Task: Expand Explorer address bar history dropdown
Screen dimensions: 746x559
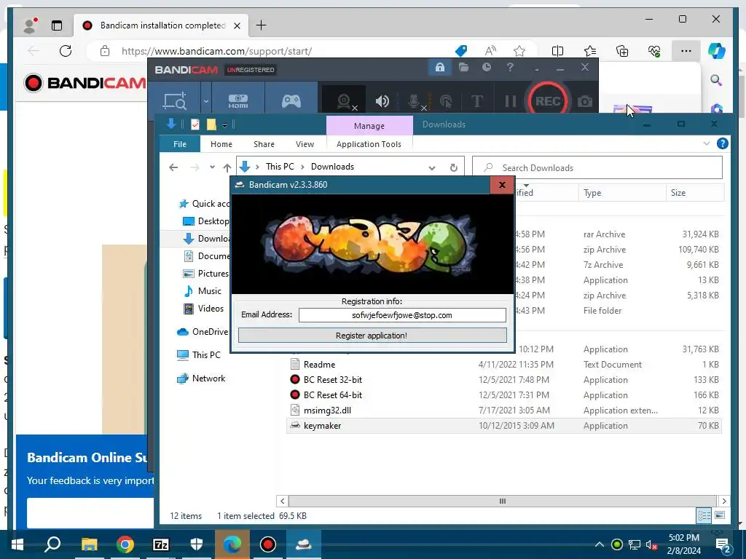Action: 431,168
